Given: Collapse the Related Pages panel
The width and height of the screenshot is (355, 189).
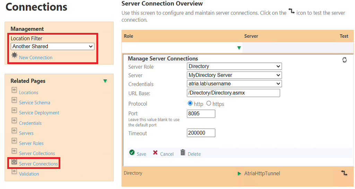Looking at the screenshot, I should 105,81.
